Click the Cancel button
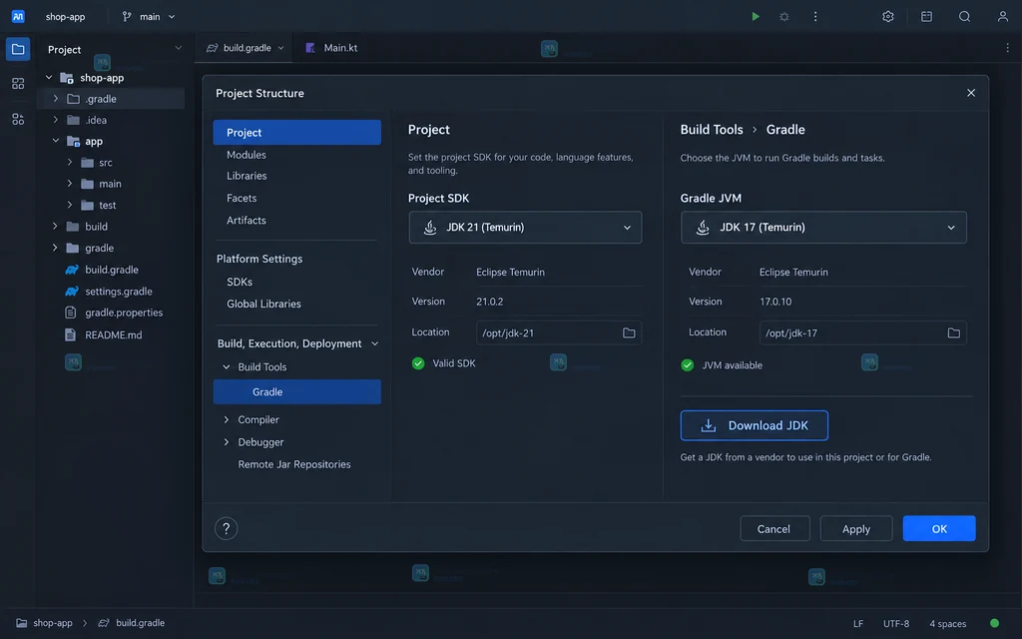Image resolution: width=1022 pixels, height=639 pixels. 774,529
